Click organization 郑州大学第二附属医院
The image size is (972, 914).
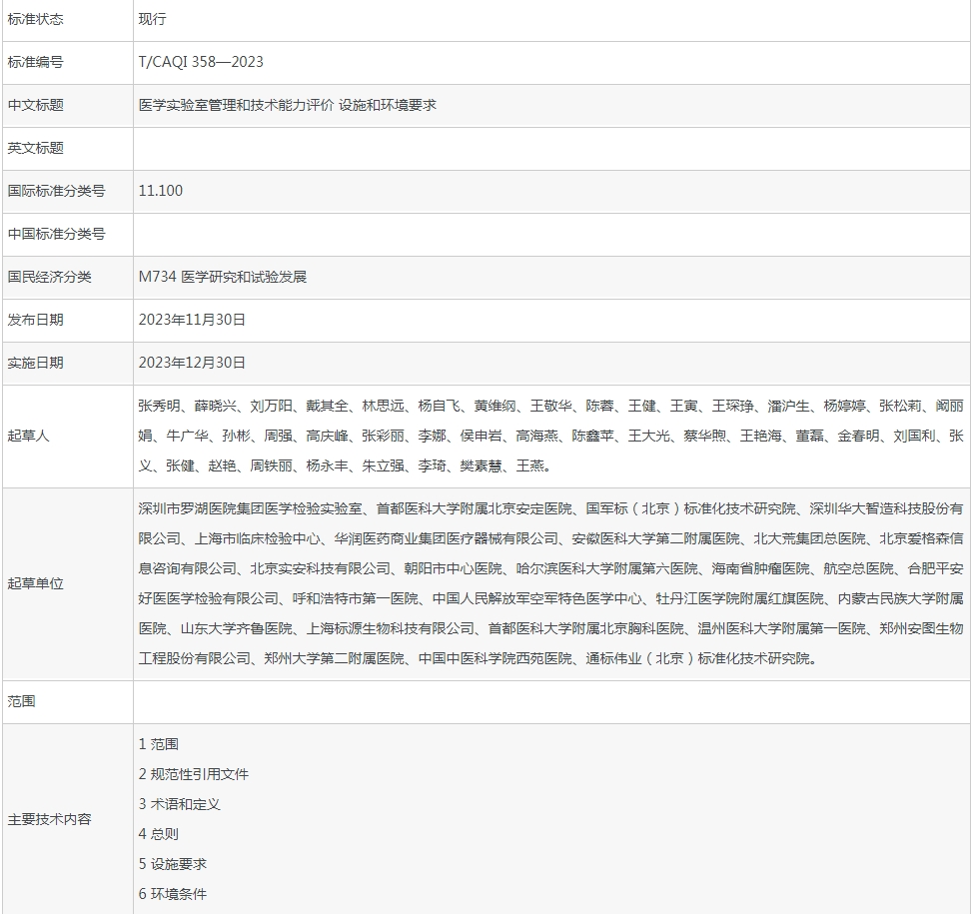(x=335, y=658)
